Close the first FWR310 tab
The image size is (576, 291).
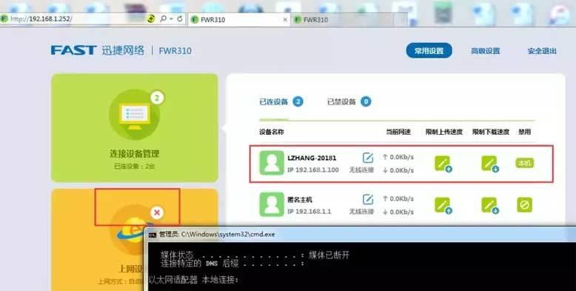[285, 20]
